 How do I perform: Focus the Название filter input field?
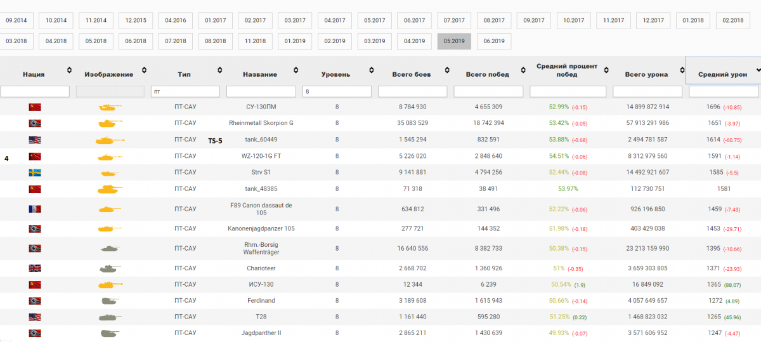tap(261, 92)
